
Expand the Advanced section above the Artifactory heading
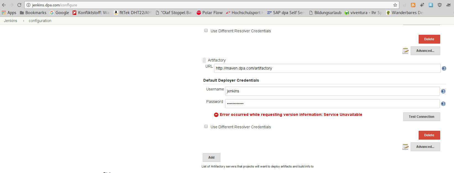coord(425,51)
